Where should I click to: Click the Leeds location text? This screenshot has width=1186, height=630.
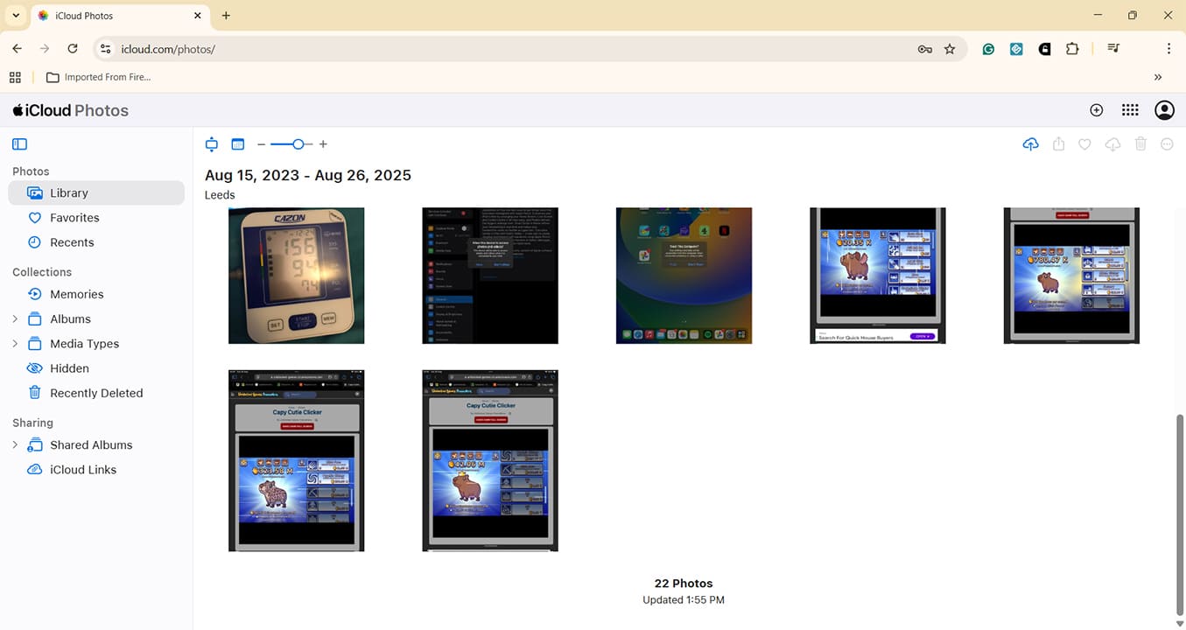(x=220, y=195)
